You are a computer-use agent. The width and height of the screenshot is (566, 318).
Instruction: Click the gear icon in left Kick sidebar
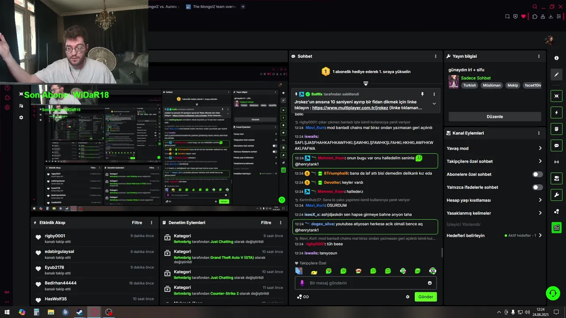[21, 117]
